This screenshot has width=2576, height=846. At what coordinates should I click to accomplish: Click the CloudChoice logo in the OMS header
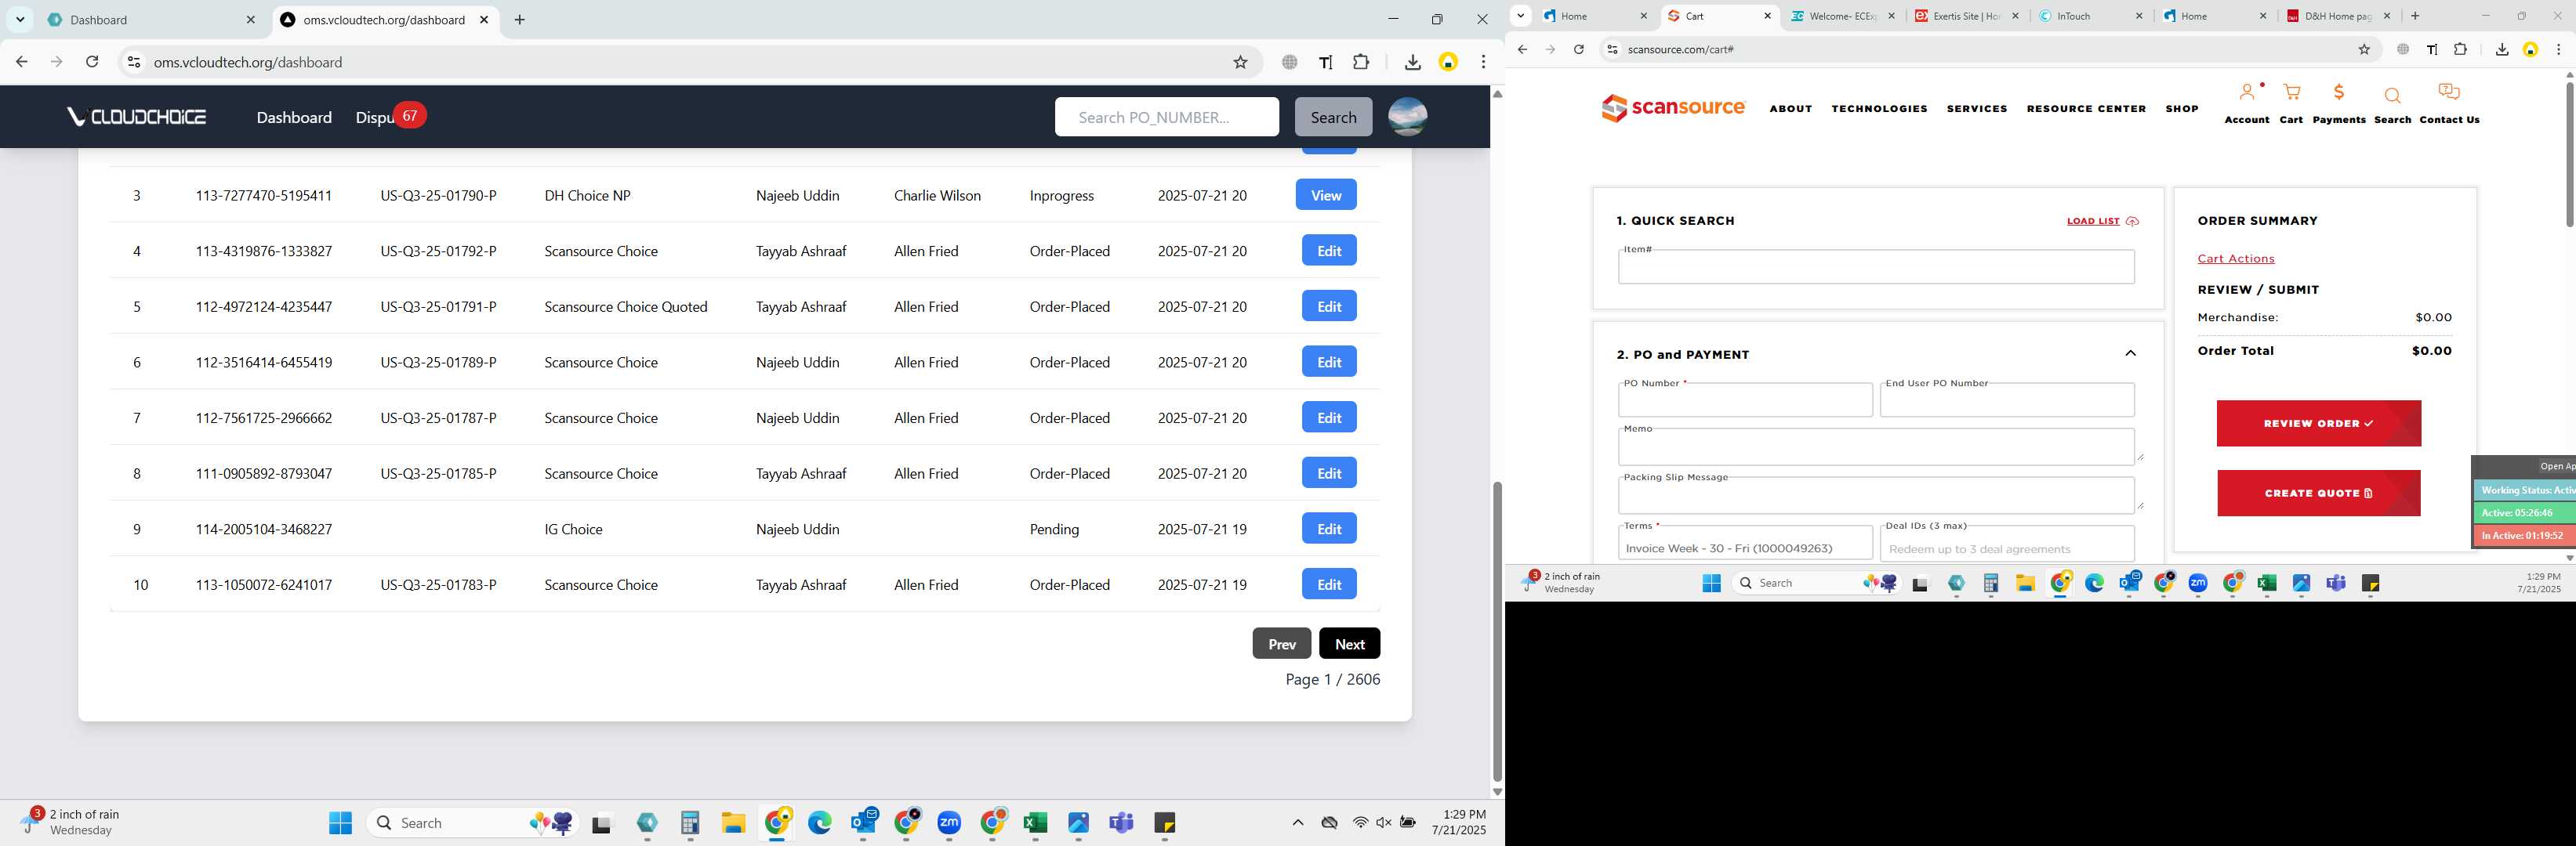pyautogui.click(x=137, y=117)
